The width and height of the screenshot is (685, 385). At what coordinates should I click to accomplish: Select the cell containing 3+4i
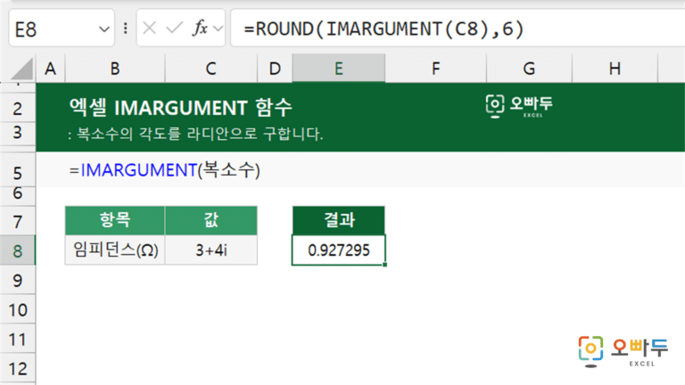pos(211,250)
